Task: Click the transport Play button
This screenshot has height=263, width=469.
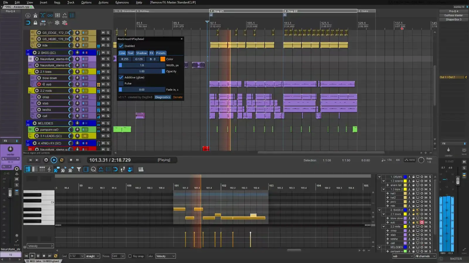Action: click(54, 160)
